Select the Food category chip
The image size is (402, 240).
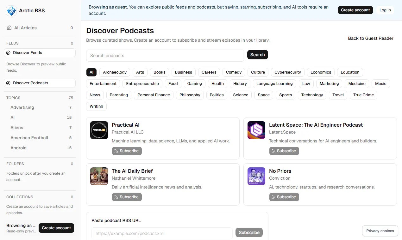click(173, 84)
